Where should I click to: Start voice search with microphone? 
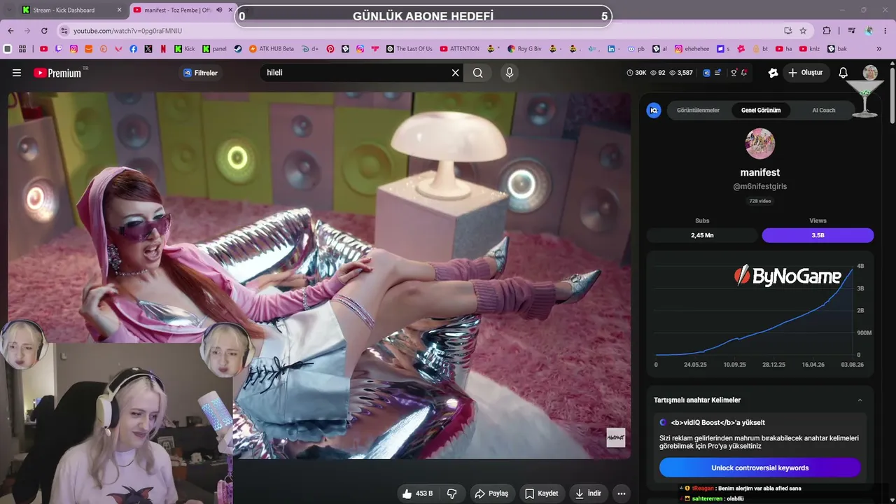click(510, 73)
